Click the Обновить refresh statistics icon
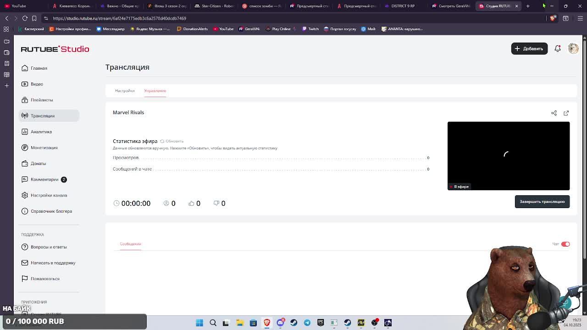The width and height of the screenshot is (587, 330). (162, 141)
